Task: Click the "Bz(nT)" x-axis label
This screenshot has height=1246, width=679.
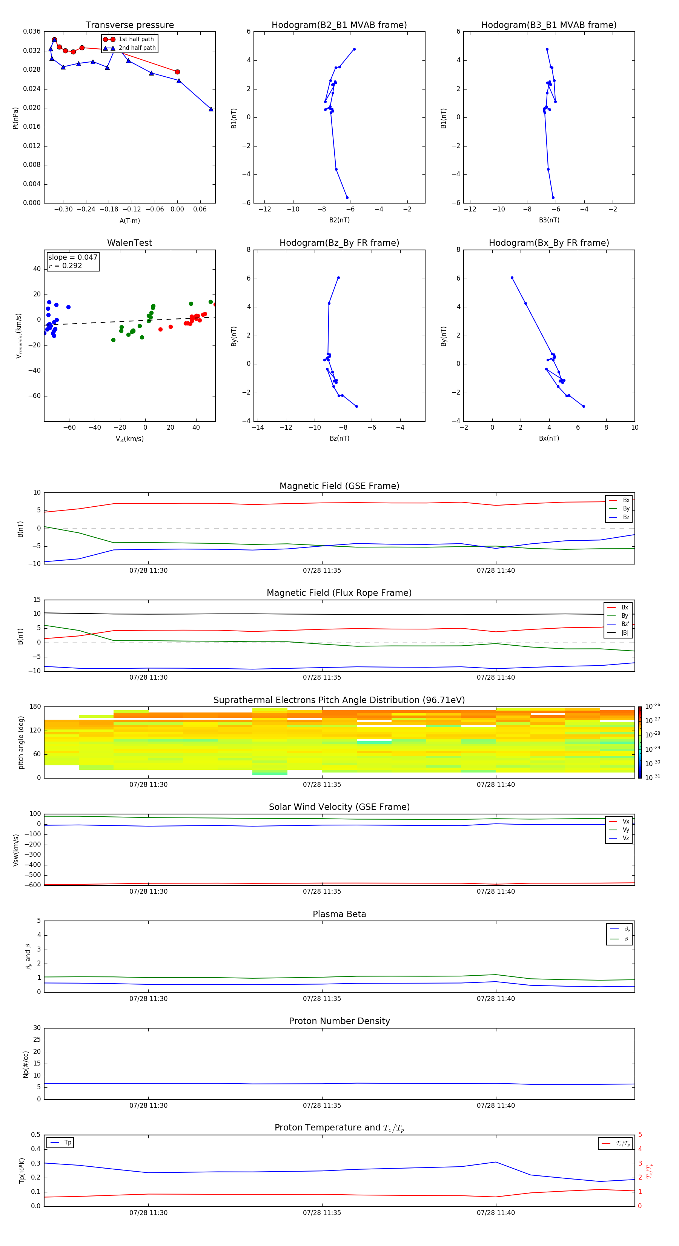Action: 339,438
